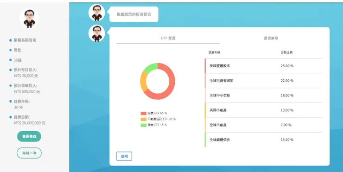
Task: Click the 累積長期財富 sidebar item
Action: tap(25, 40)
